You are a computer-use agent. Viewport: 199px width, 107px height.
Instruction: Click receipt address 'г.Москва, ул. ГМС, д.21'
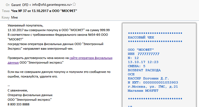point(153,87)
